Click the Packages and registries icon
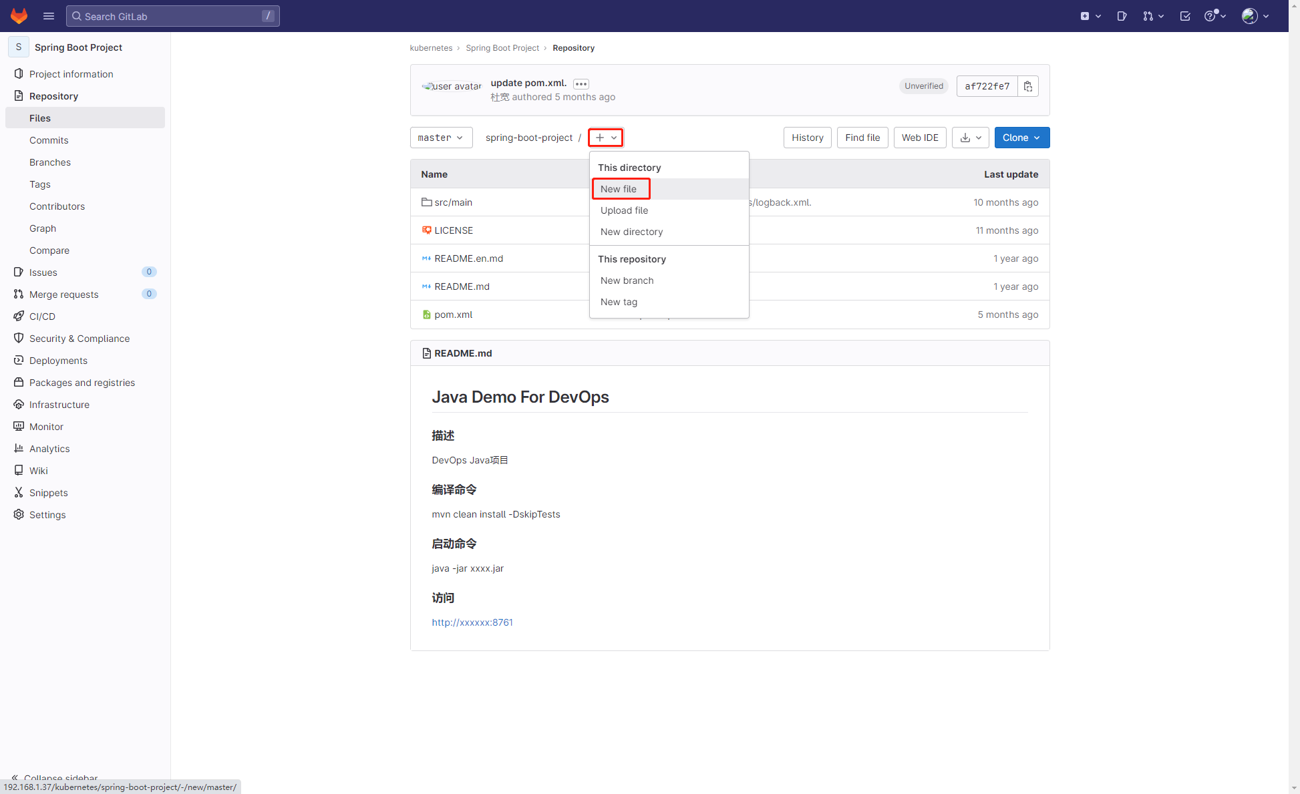1300x794 pixels. point(19,382)
